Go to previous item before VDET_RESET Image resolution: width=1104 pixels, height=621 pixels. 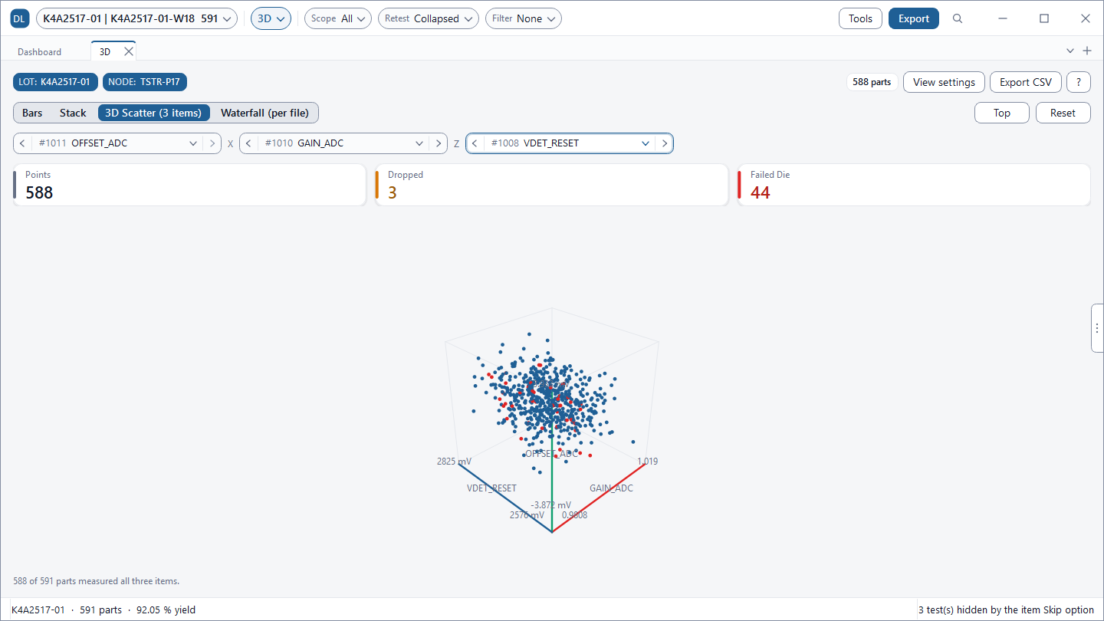coord(475,143)
